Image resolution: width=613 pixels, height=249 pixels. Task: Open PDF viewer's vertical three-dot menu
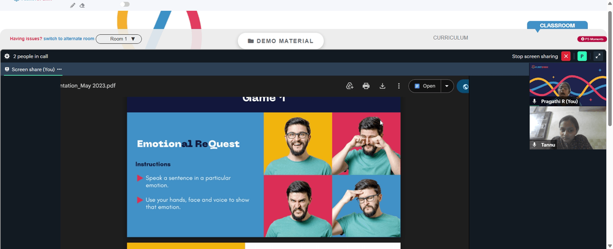tap(399, 86)
